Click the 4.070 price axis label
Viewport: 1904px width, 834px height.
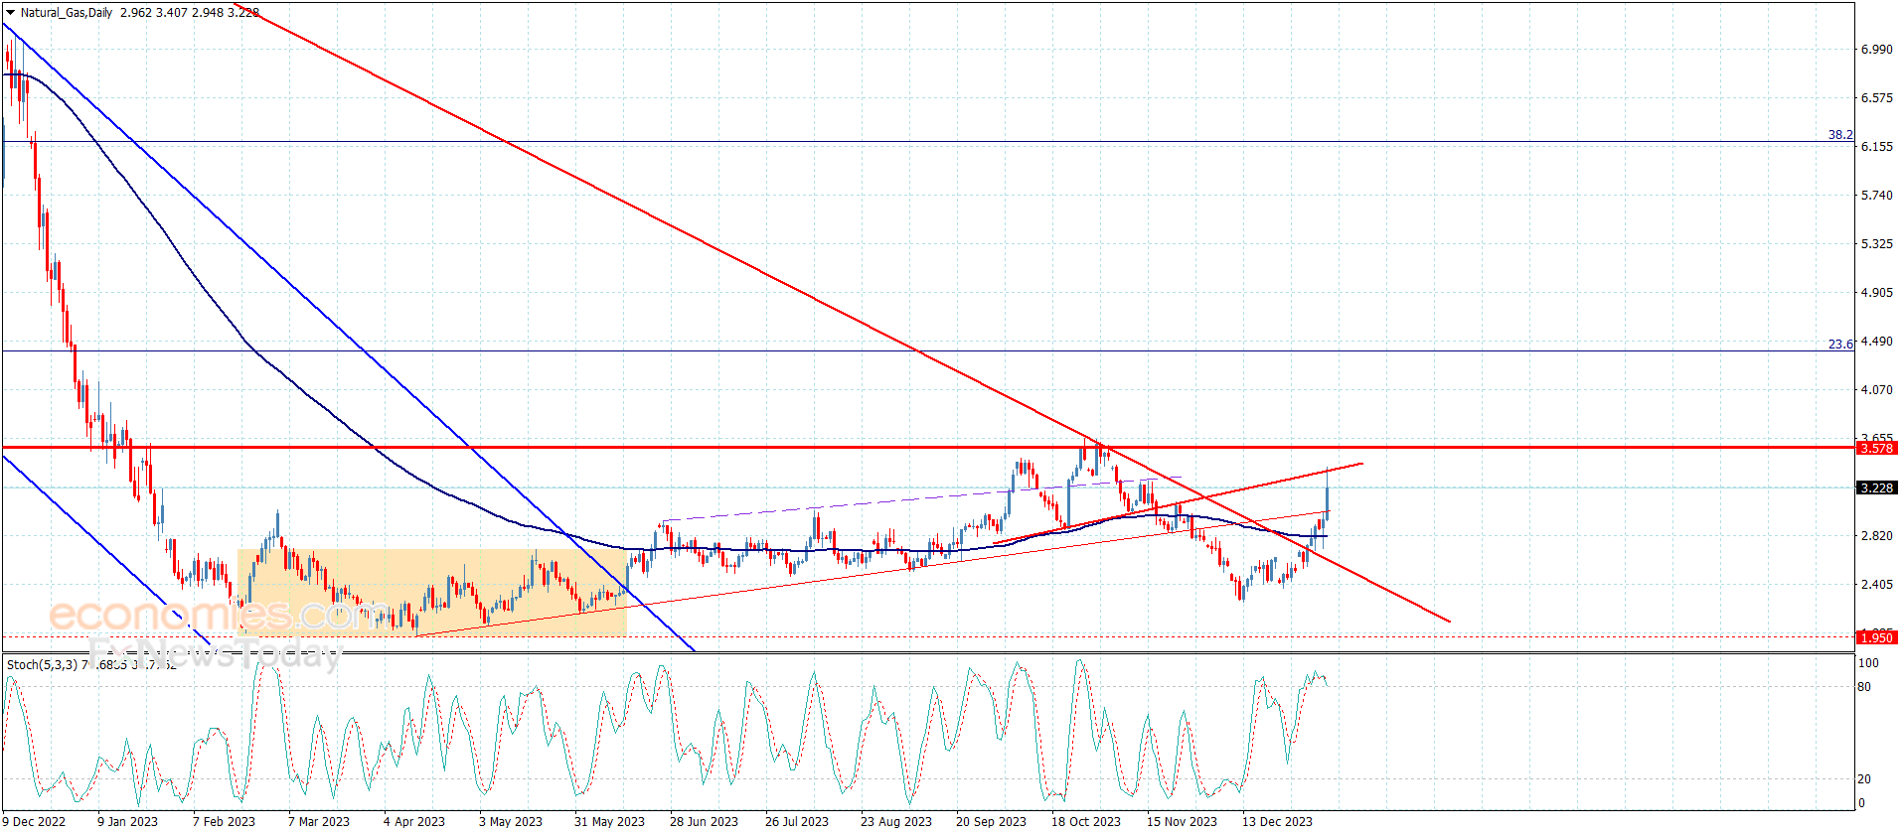(1876, 390)
